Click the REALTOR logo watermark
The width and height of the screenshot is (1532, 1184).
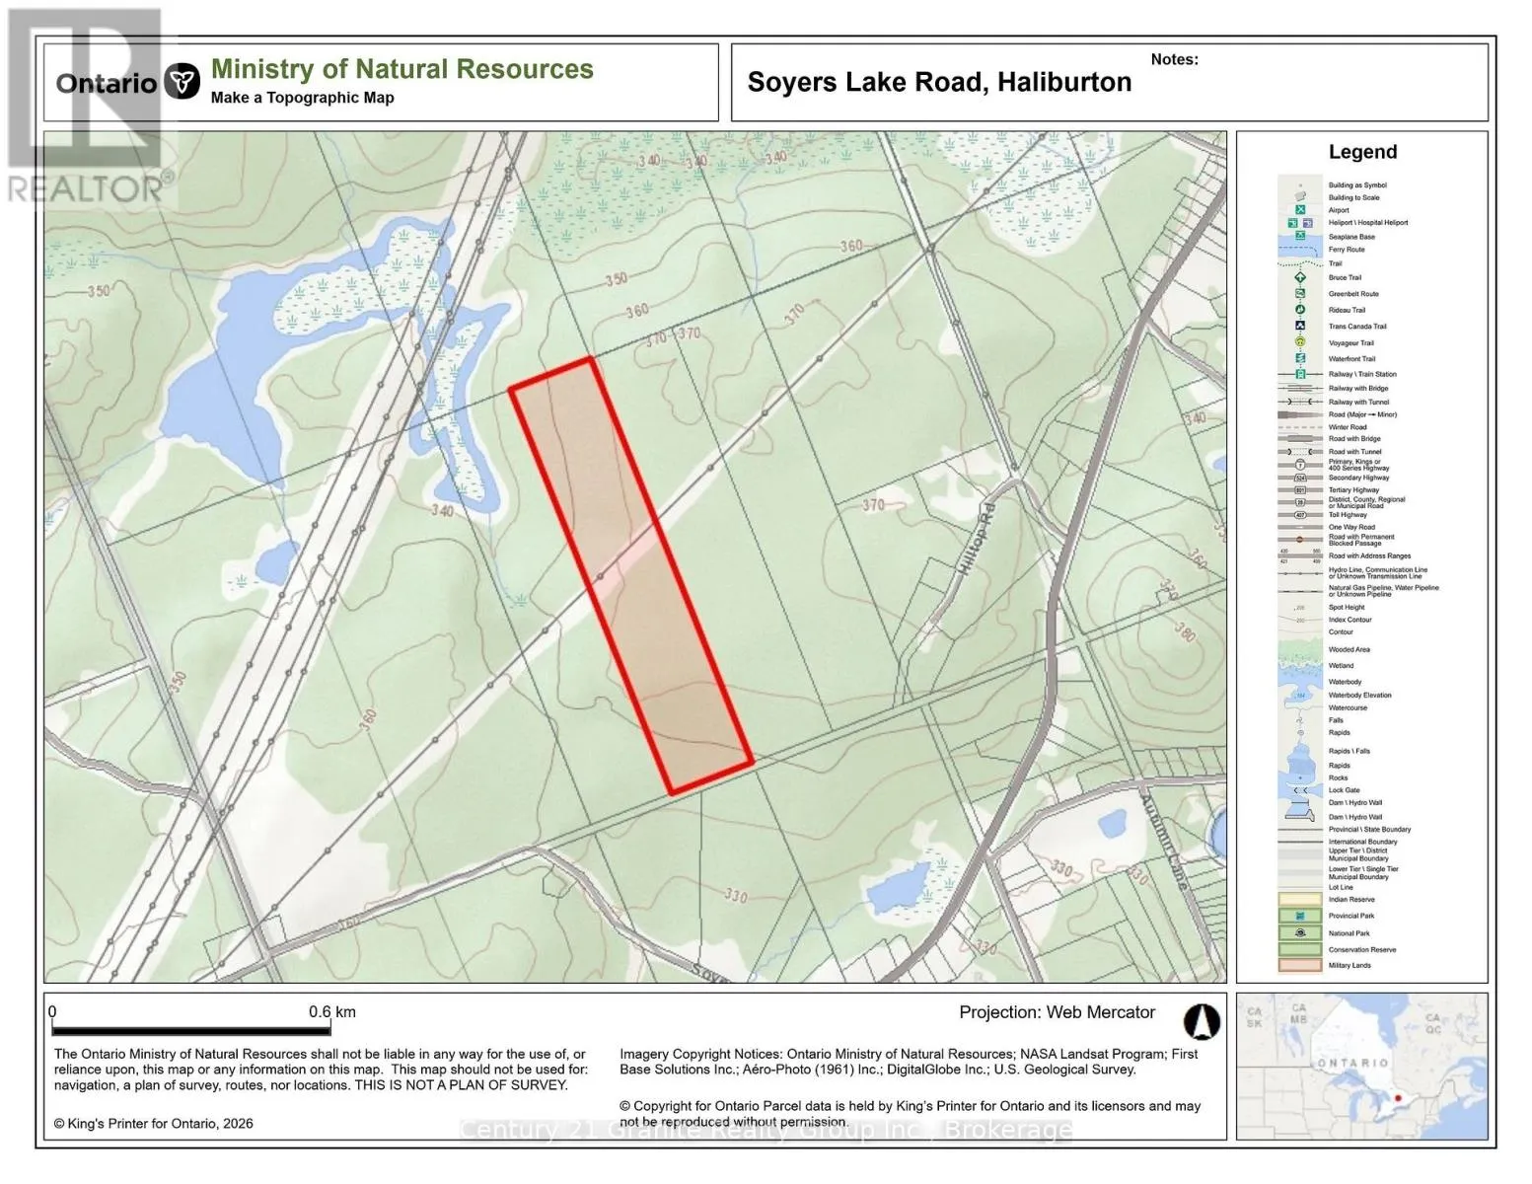click(x=89, y=108)
